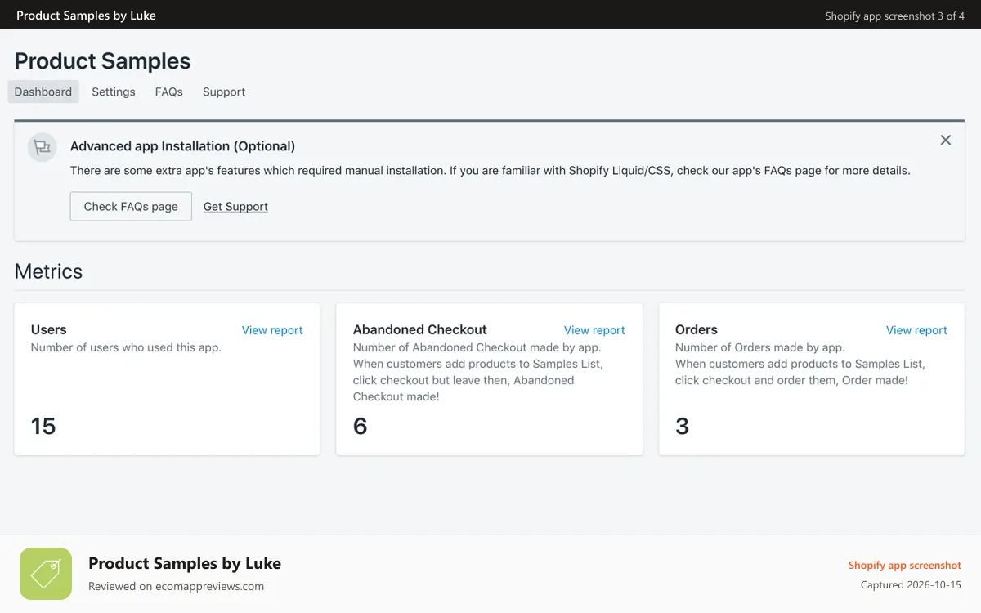
Task: Click the Product Samples page heading
Action: point(103,61)
